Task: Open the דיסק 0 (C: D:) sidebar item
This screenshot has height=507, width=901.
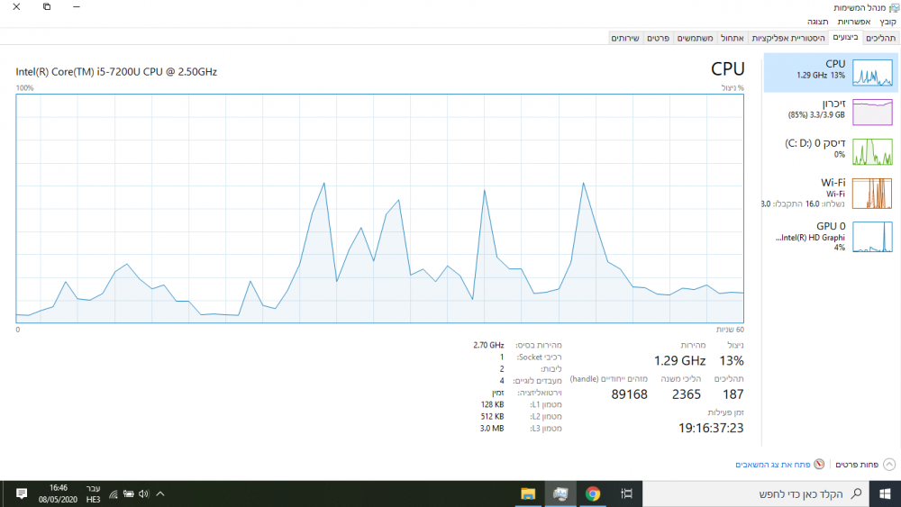Action: coord(831,151)
